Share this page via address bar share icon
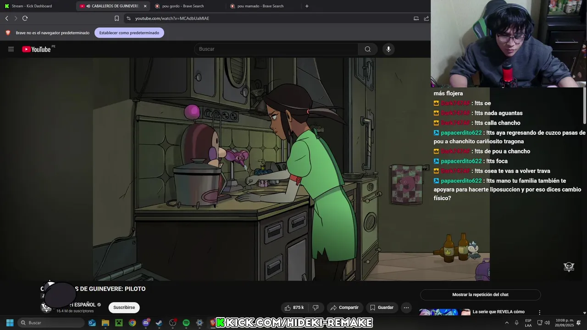The width and height of the screenshot is (587, 330). pyautogui.click(x=426, y=18)
